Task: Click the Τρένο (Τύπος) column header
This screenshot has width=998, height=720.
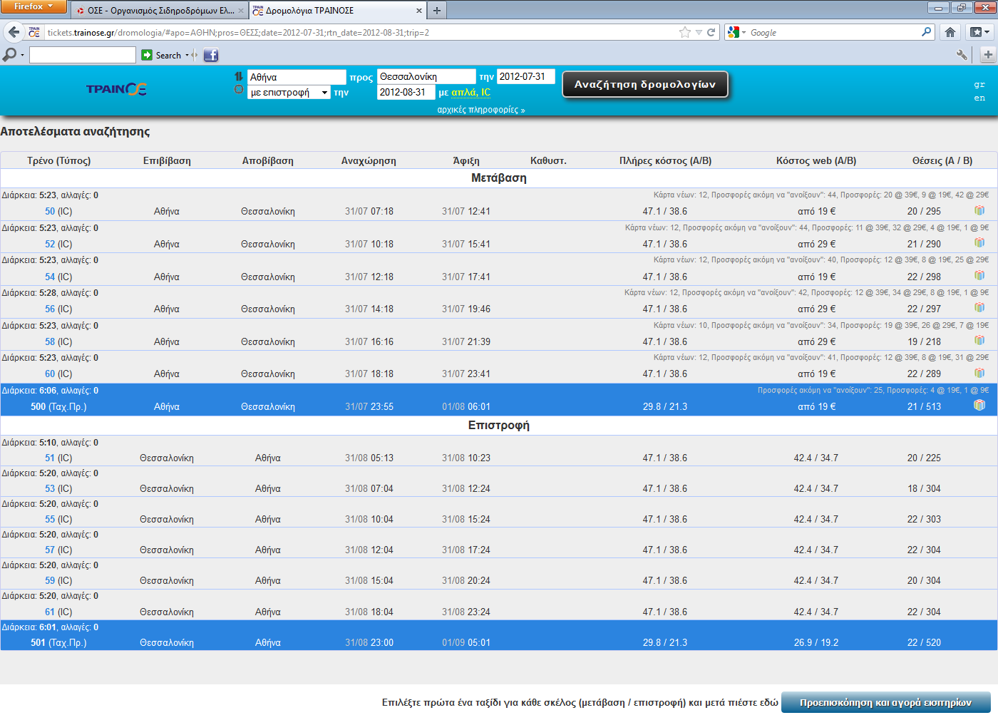Action: pyautogui.click(x=59, y=160)
